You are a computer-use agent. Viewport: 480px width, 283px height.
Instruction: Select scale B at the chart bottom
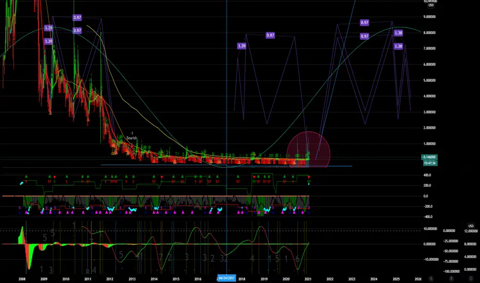[x=451, y=278]
